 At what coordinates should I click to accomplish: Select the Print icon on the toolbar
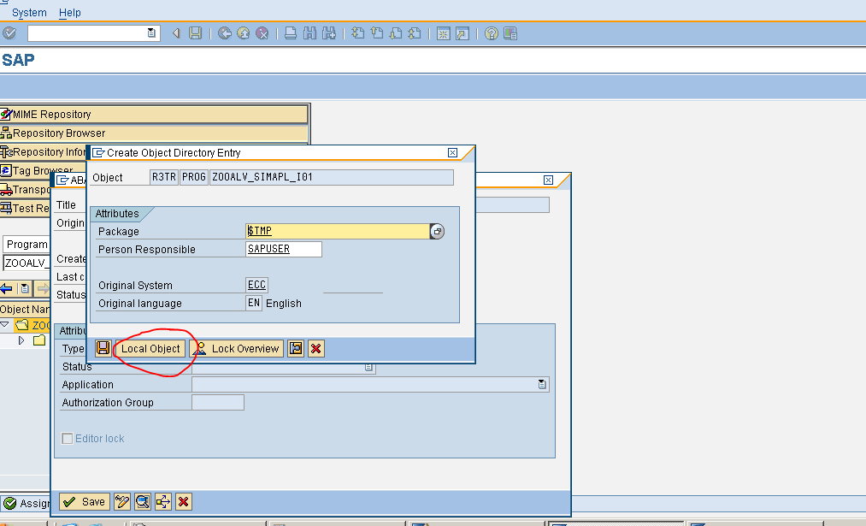coord(290,33)
